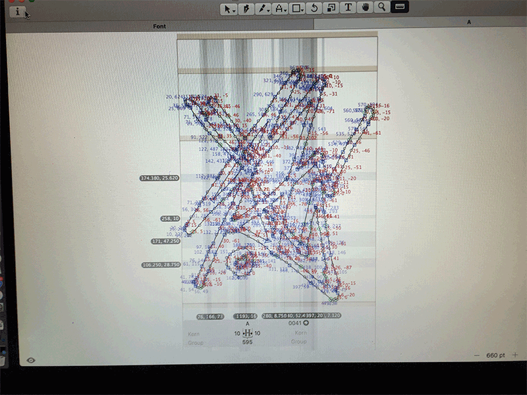Click the left Group field in the info box

(196, 342)
